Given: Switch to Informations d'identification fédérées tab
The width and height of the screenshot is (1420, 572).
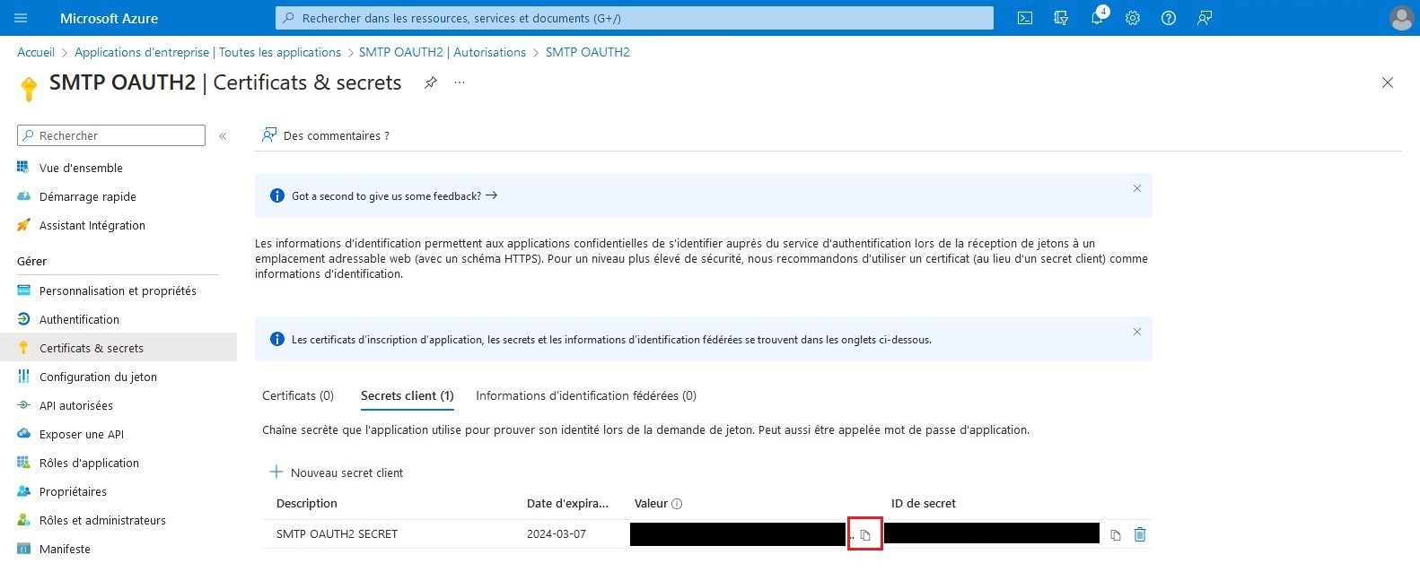Looking at the screenshot, I should click(x=586, y=395).
